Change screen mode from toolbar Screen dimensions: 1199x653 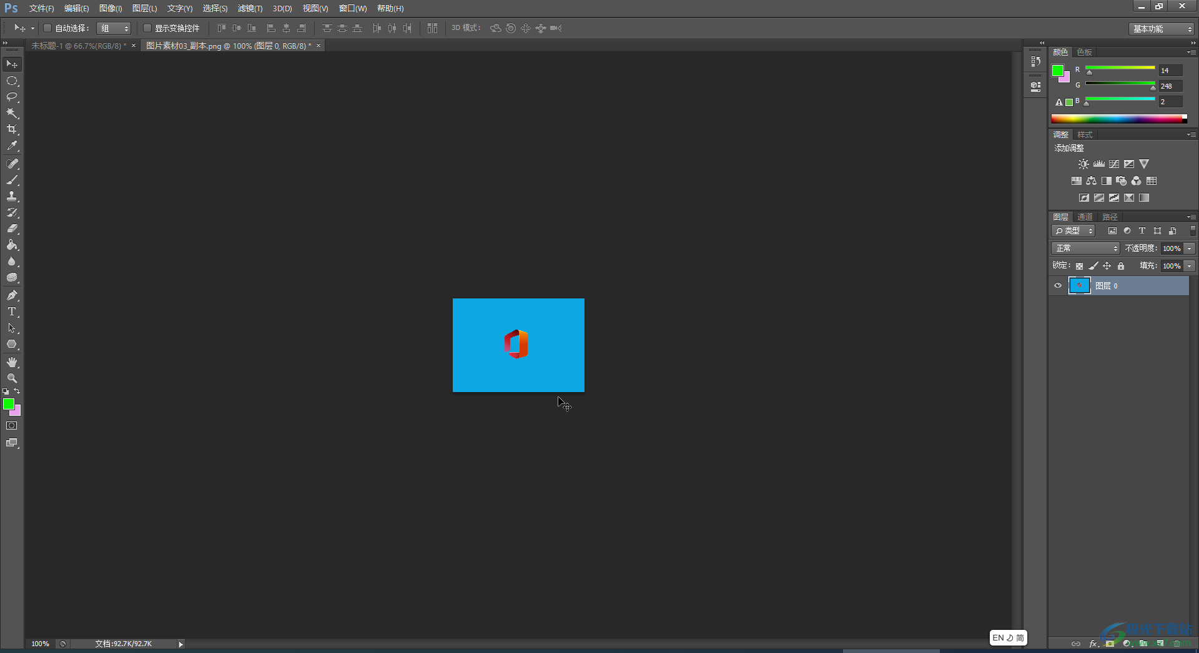(x=12, y=443)
